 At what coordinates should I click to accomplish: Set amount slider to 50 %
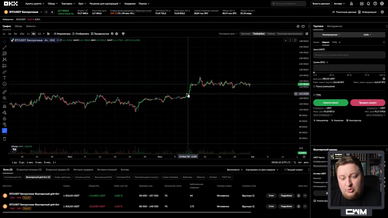(349, 73)
